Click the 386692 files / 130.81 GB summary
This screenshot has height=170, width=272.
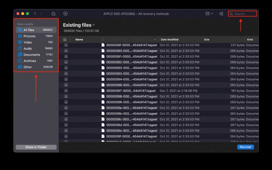pyautogui.click(x=81, y=31)
